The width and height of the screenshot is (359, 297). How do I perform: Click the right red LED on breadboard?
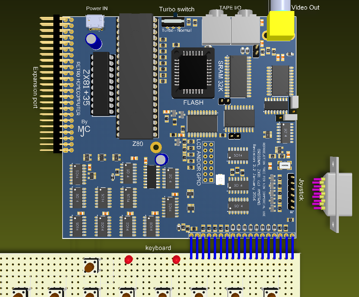coord(176,260)
